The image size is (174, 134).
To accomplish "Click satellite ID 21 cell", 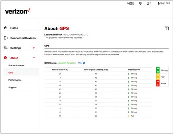I will click(60, 97).
